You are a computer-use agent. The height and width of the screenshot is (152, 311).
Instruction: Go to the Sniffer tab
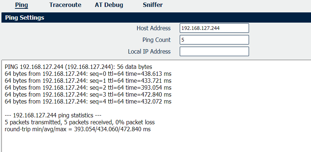(153, 5)
